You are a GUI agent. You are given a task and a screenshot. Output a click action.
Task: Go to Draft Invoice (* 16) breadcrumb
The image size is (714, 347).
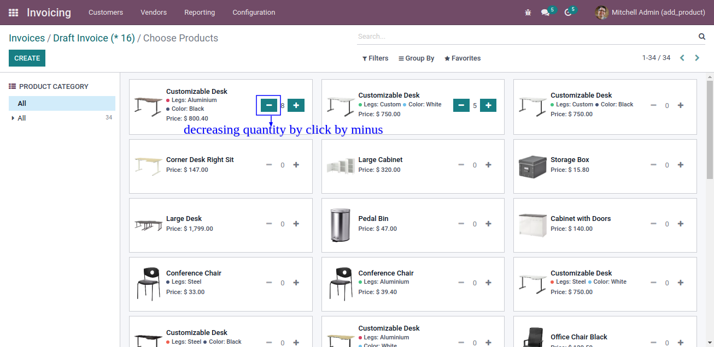coord(94,38)
